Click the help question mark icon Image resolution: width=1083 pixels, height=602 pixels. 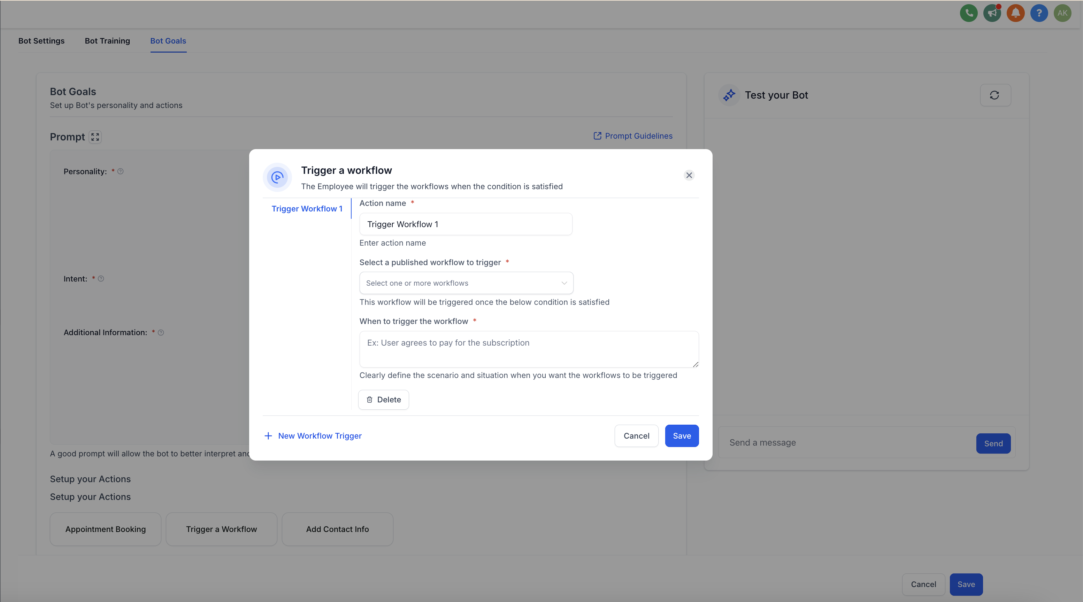tap(1039, 13)
